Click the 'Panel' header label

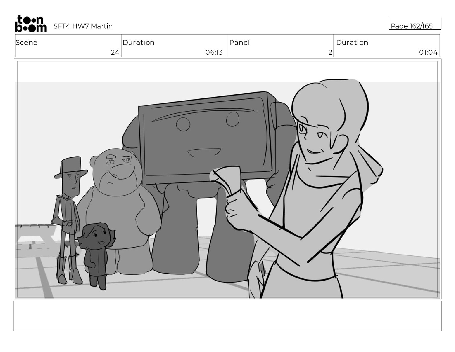pos(239,43)
